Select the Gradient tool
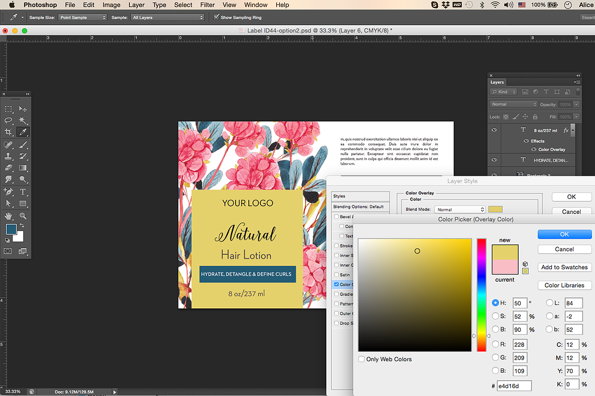This screenshot has height=396, width=595. pyautogui.click(x=23, y=168)
